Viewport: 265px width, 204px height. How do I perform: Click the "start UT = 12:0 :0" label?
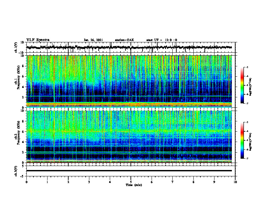162,40
